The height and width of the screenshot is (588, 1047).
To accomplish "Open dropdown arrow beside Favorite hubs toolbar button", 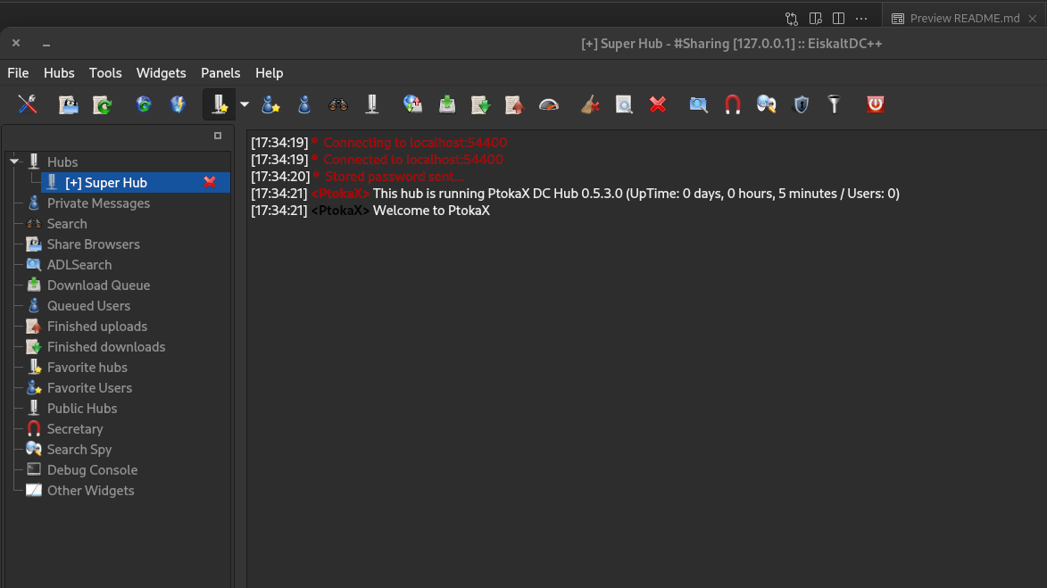I will coord(245,104).
